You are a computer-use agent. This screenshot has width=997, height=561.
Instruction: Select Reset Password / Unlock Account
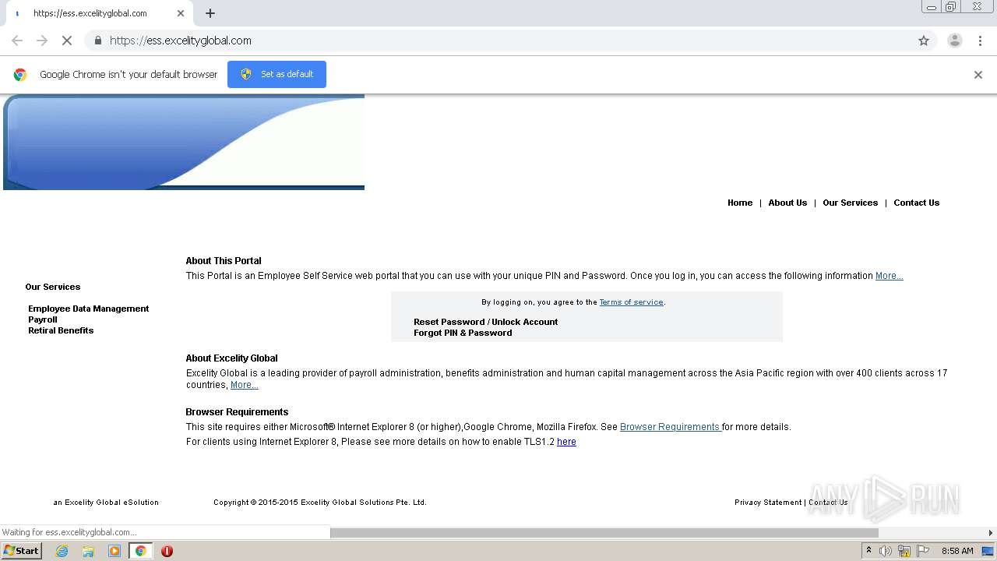[485, 322]
